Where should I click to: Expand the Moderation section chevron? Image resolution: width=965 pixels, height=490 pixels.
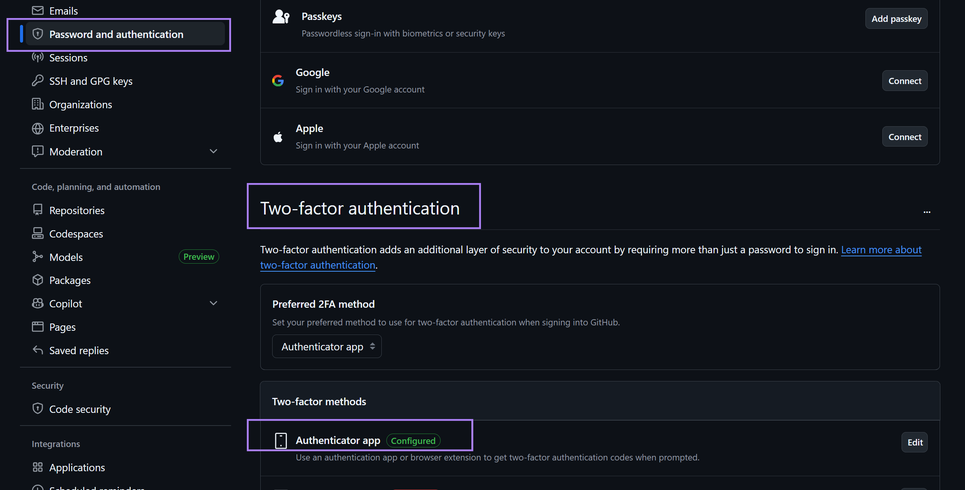pyautogui.click(x=213, y=152)
